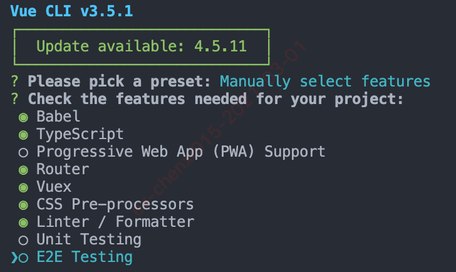Click the Vue CLI v3.5.1 header
456x272 pixels.
71,11
